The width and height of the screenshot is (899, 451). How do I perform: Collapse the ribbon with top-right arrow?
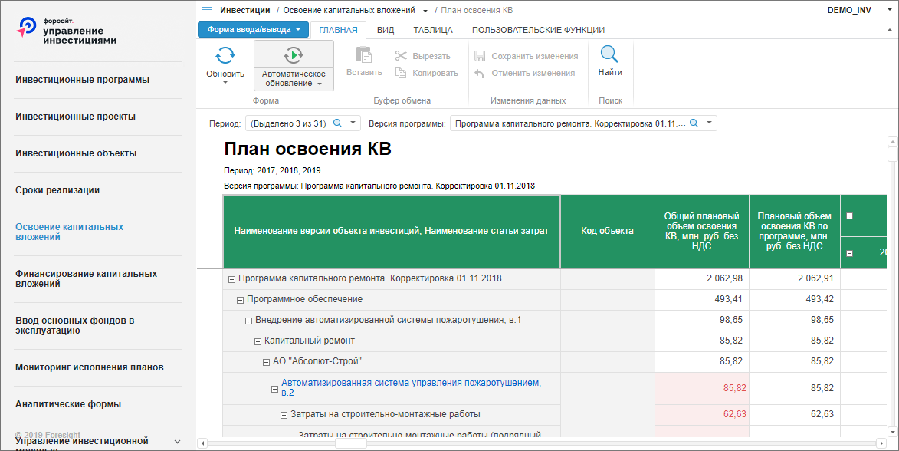[890, 30]
